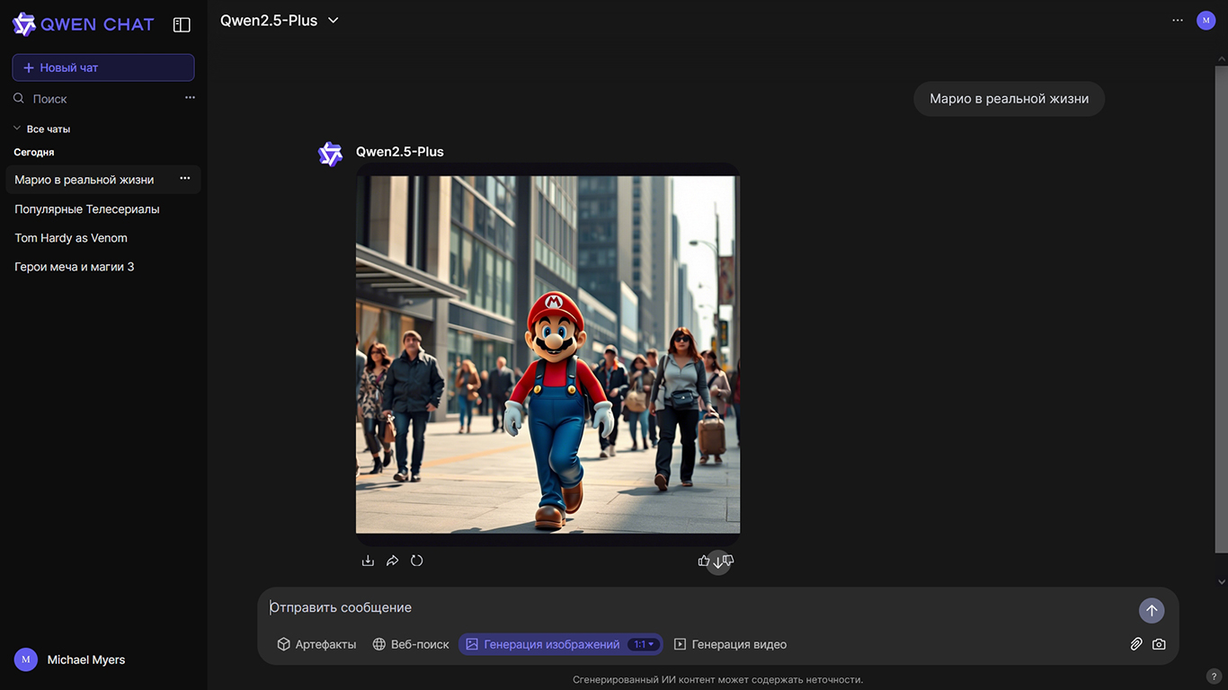Open the help question mark button
The height and width of the screenshot is (690, 1228).
click(1214, 677)
